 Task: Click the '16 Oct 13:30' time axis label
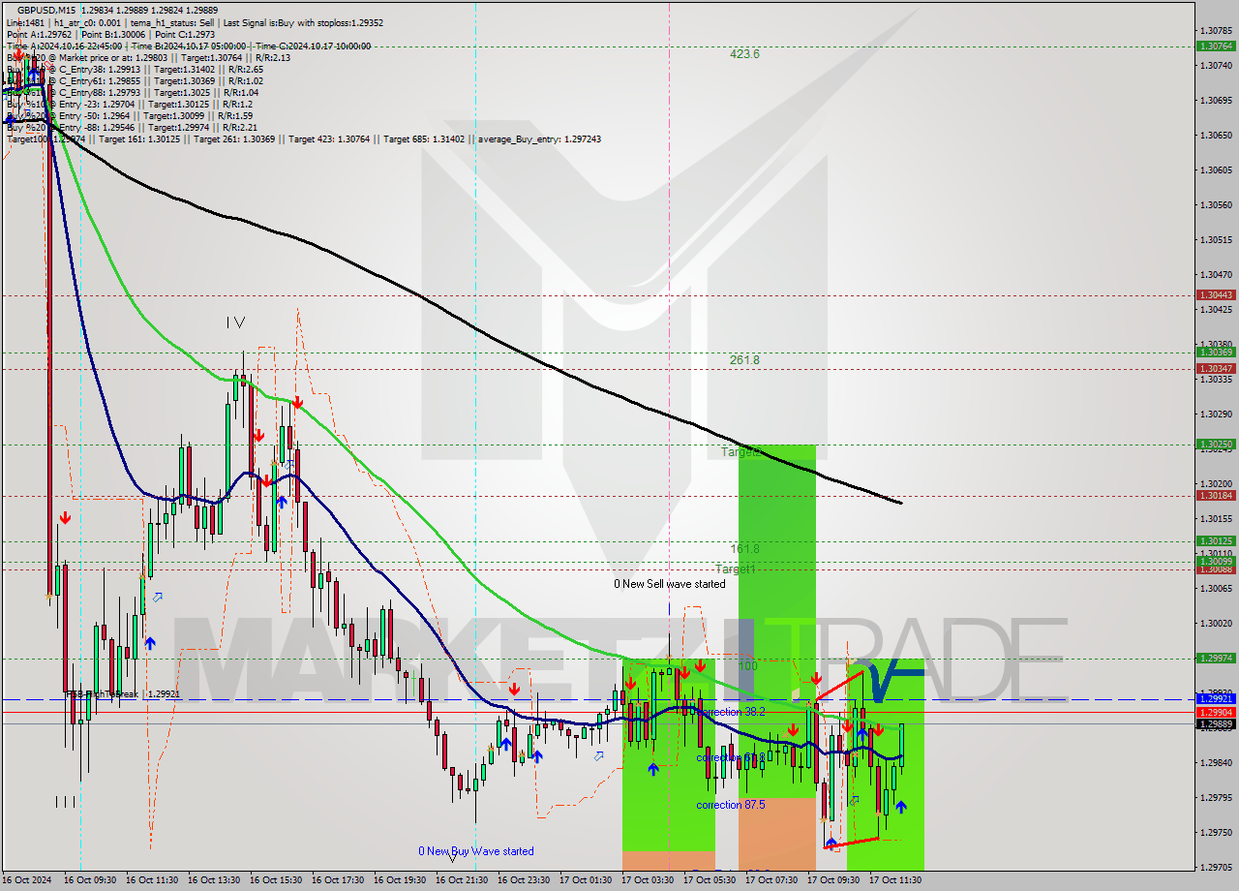(214, 880)
